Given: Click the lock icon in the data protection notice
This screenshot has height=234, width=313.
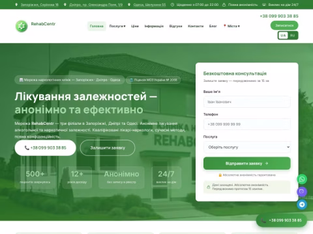Looking at the screenshot, I should [208, 187].
